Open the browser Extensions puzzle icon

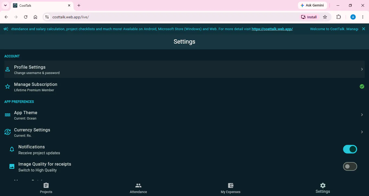[338, 17]
